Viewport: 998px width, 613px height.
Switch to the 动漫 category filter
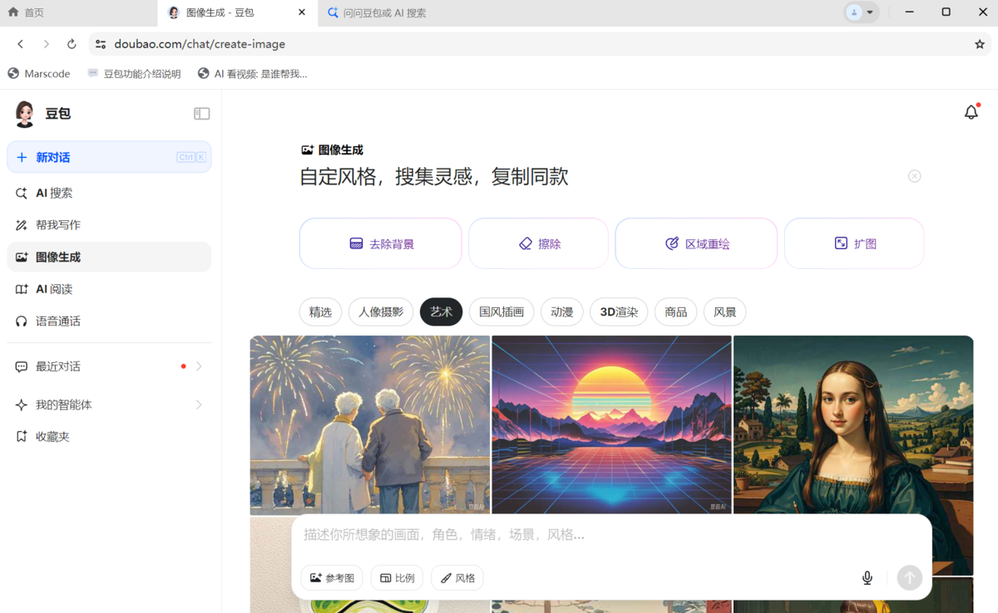[x=561, y=311]
